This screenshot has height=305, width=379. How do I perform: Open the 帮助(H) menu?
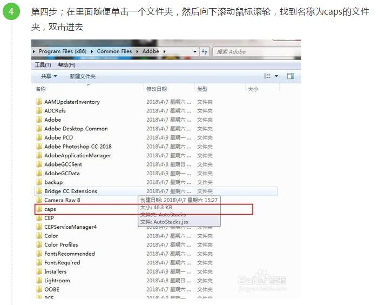point(66,65)
